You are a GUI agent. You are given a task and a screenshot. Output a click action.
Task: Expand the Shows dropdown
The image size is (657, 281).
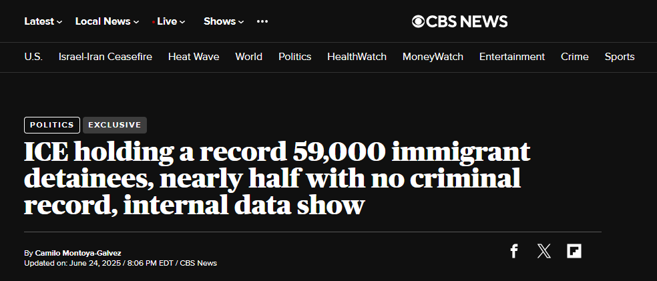point(224,21)
